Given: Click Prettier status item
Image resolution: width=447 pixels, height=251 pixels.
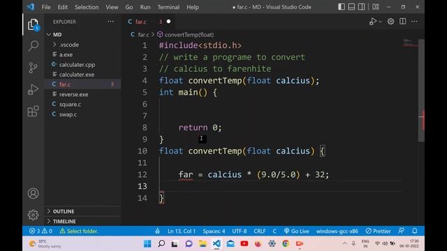Looking at the screenshot, I should (378, 231).
